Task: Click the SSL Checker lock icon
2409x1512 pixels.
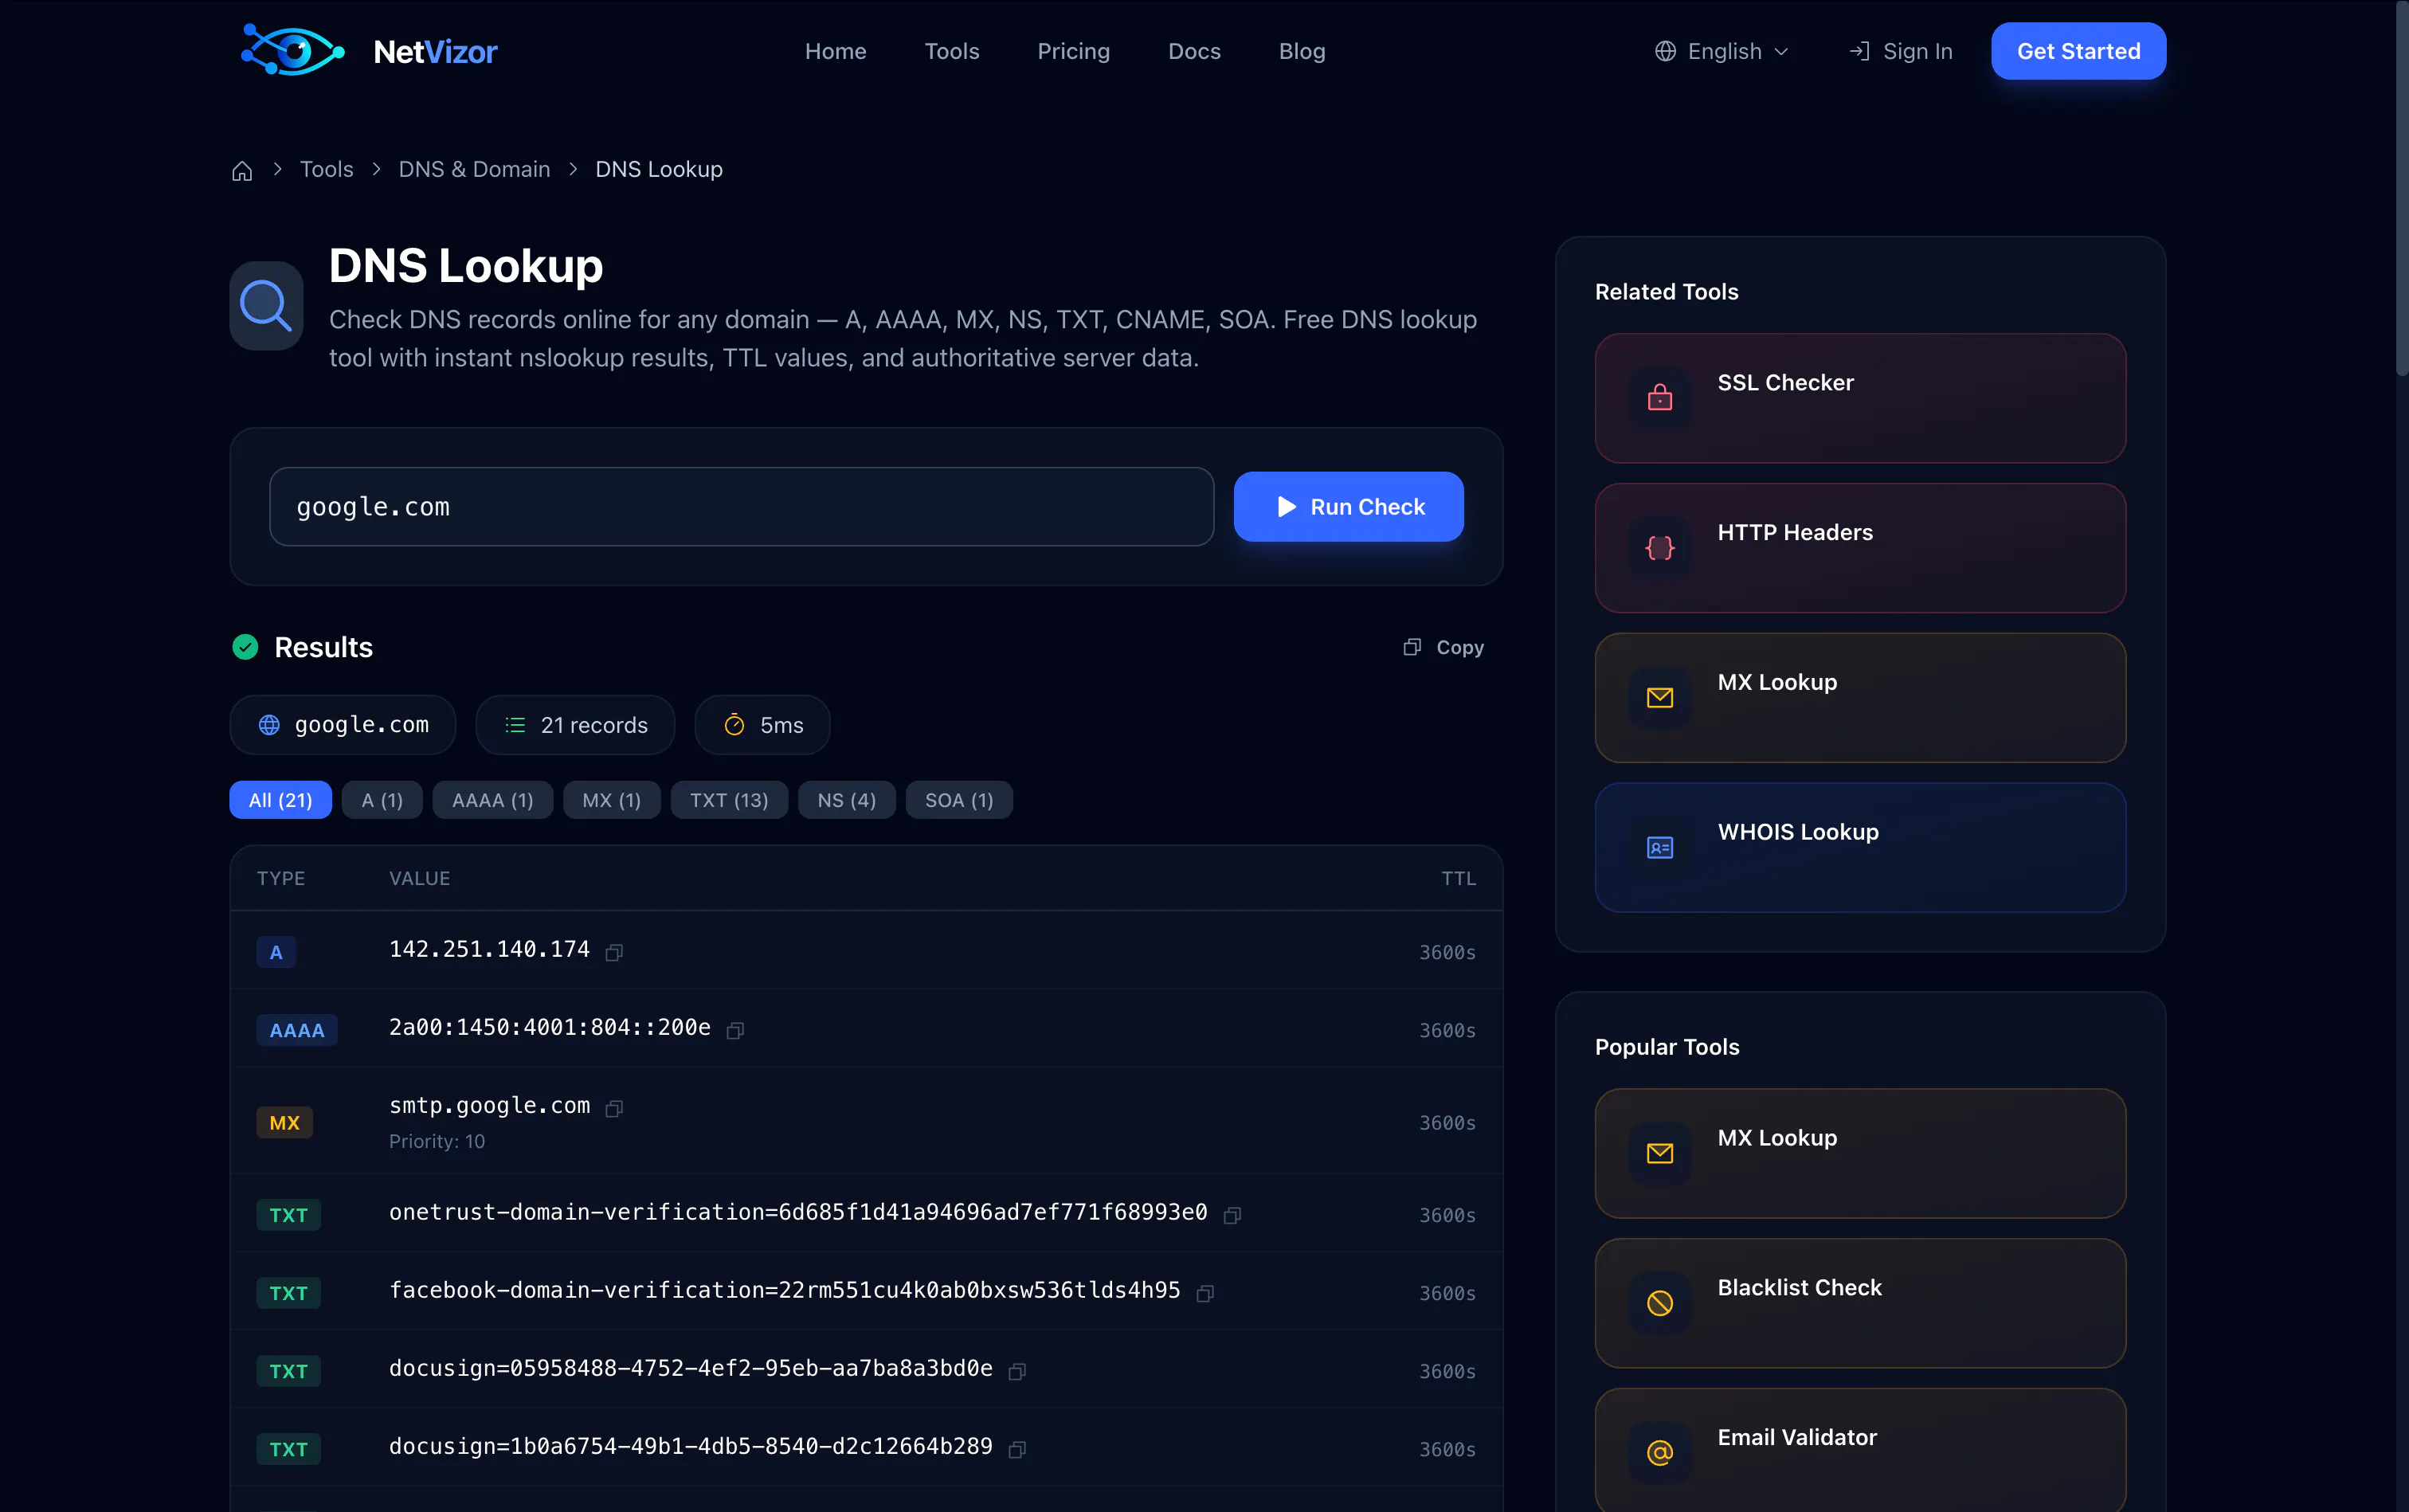Action: (x=1660, y=398)
